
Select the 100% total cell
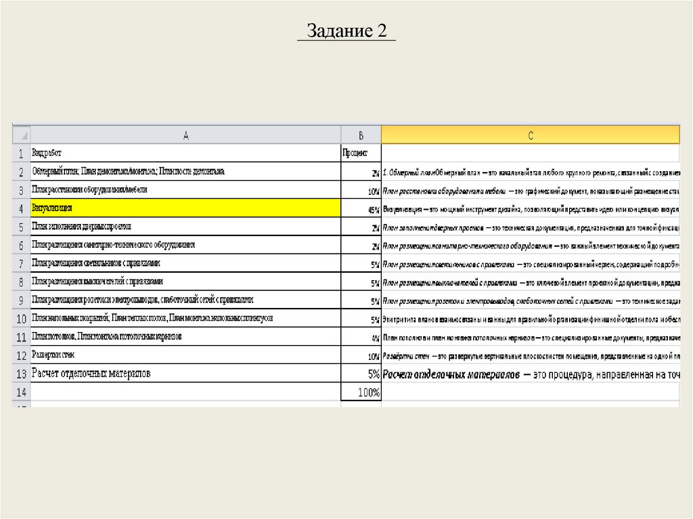(x=361, y=392)
